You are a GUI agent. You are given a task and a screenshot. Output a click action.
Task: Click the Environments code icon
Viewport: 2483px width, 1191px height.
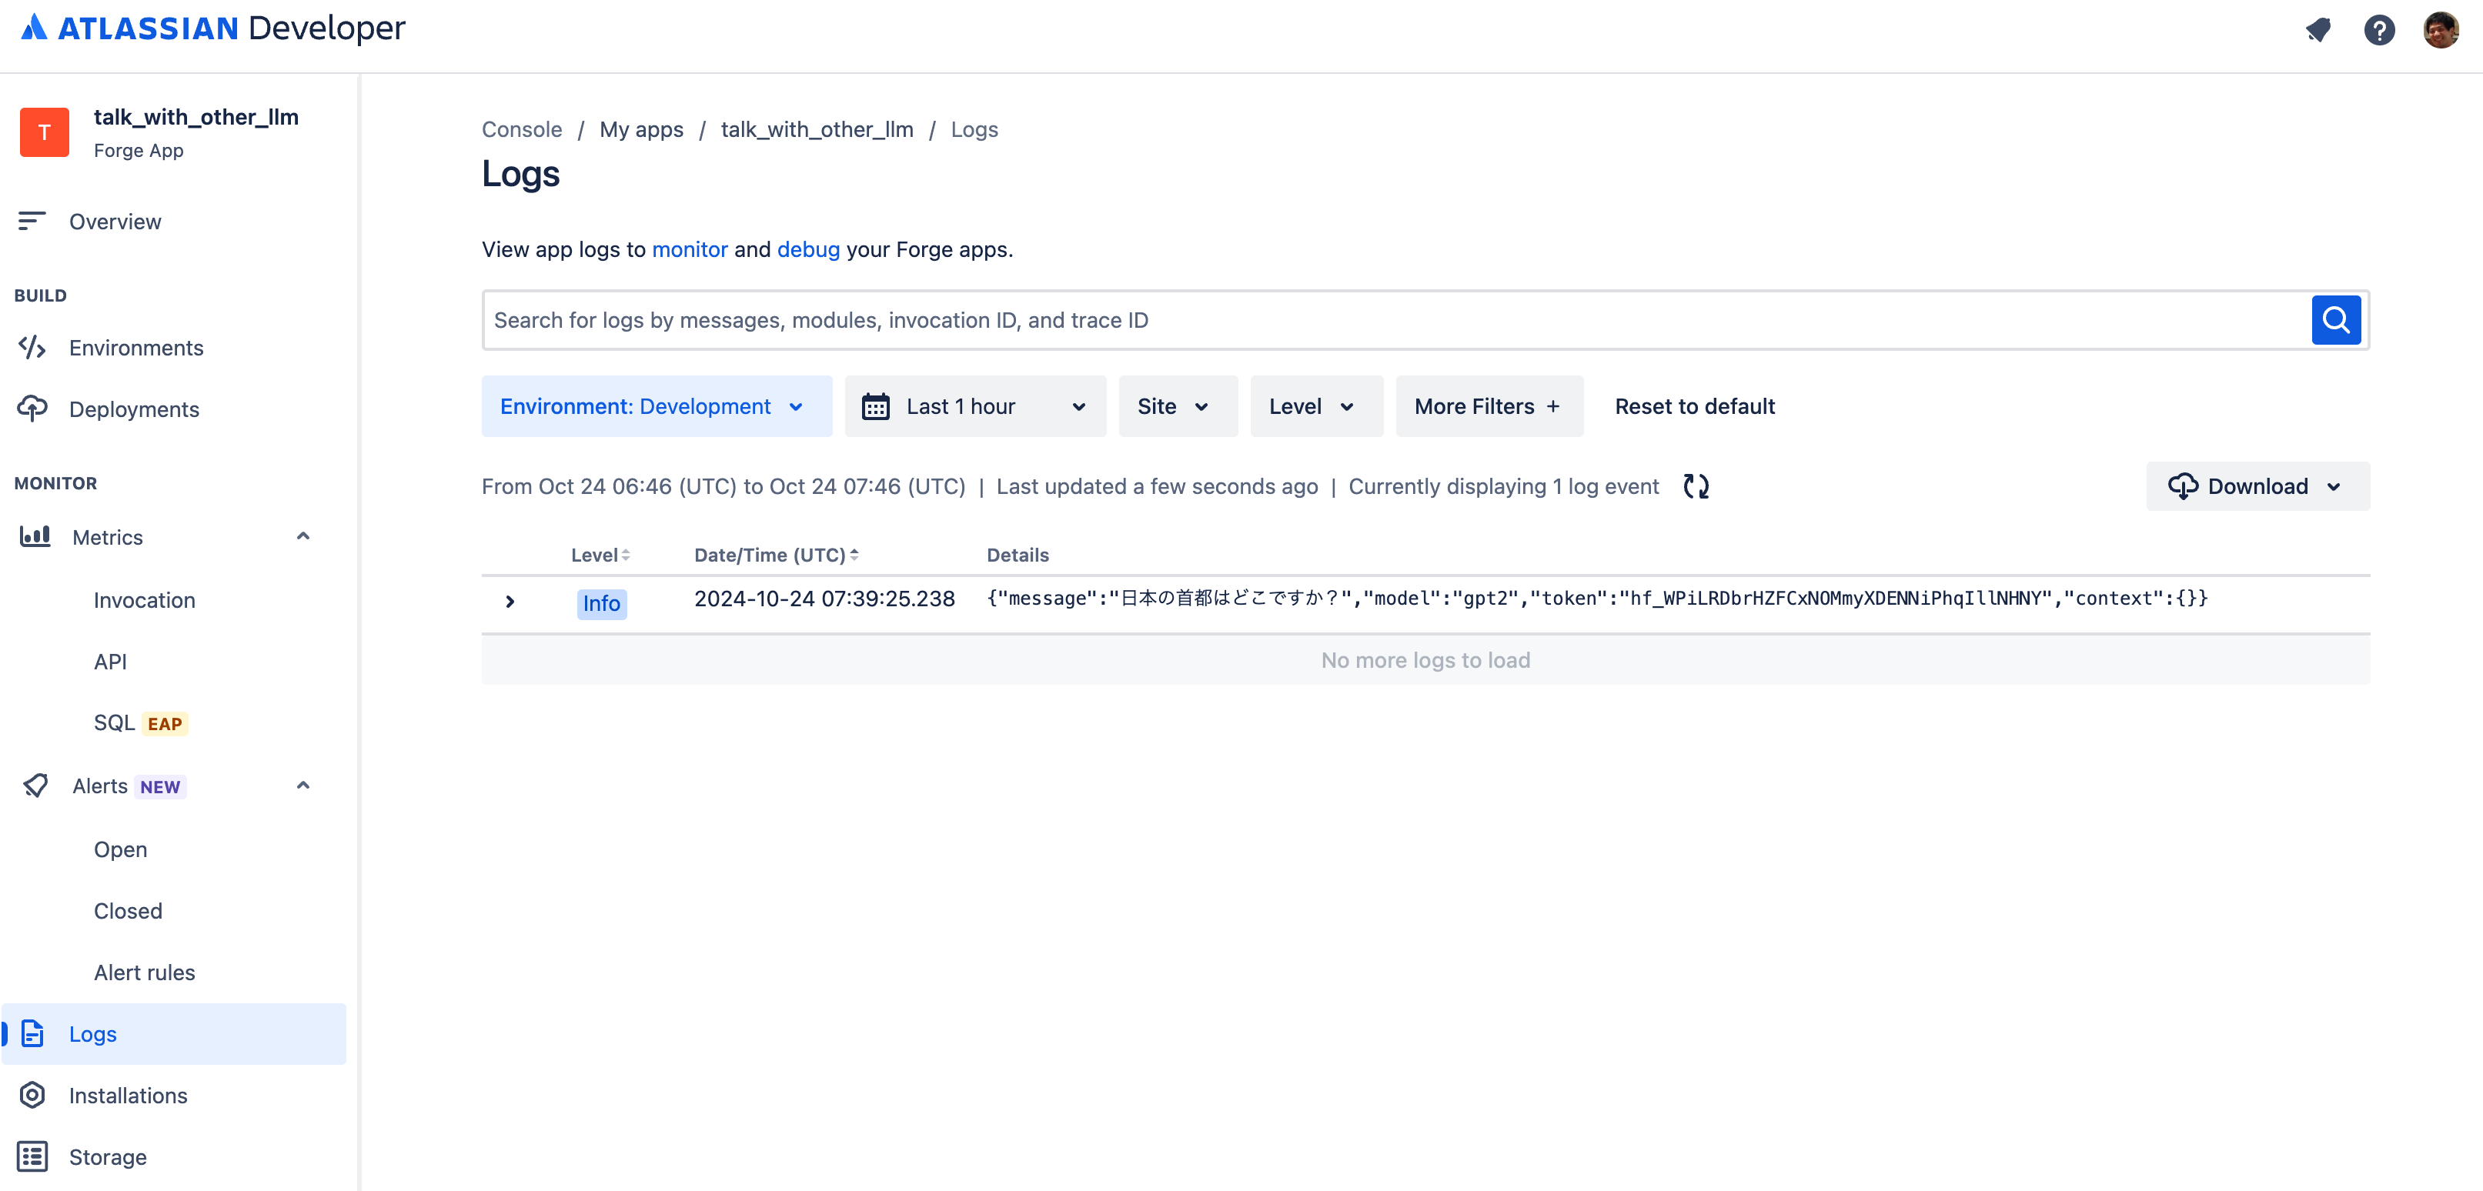click(32, 348)
